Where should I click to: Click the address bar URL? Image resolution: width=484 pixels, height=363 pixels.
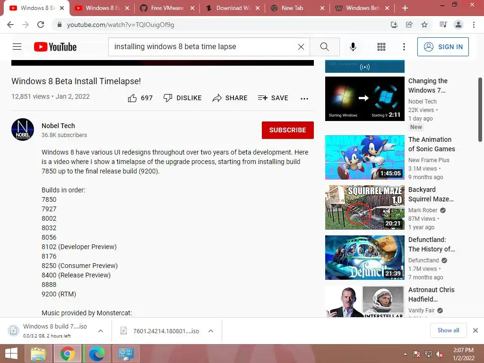(x=121, y=25)
